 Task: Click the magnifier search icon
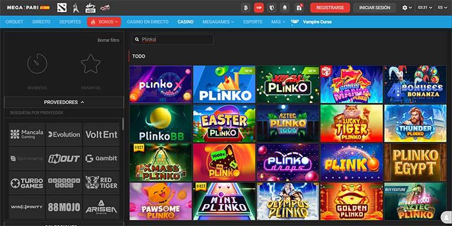(x=137, y=40)
